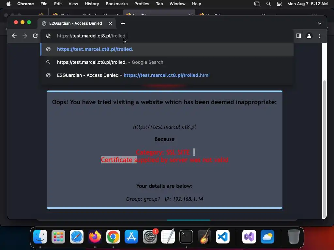Open Launchpad from the Dock
Screen dimensions: 334x250
pyautogui.click(x=58, y=237)
